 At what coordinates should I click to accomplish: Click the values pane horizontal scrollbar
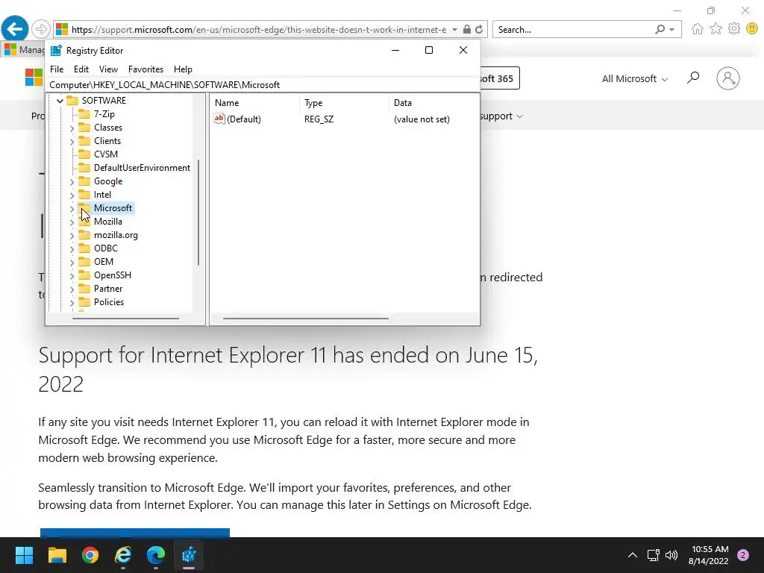pos(305,319)
